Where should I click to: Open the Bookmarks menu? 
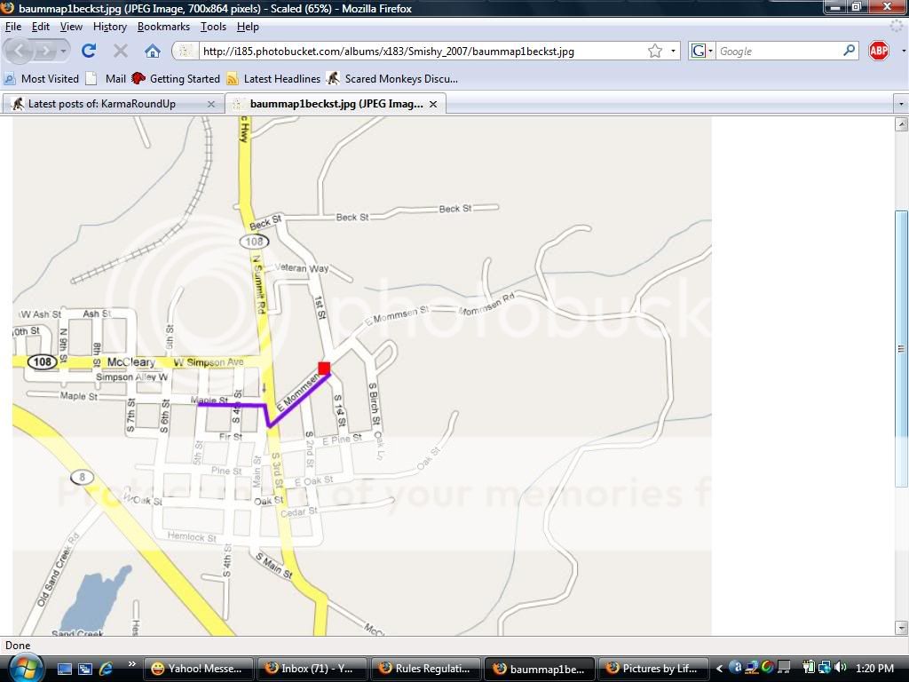click(x=163, y=27)
